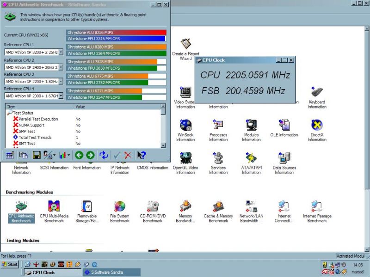Open Memory Bandwidth benchmark

tap(185, 211)
